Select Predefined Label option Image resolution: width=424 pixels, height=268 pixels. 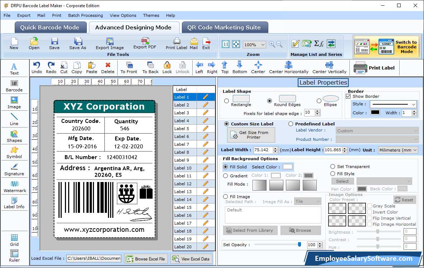click(291, 124)
